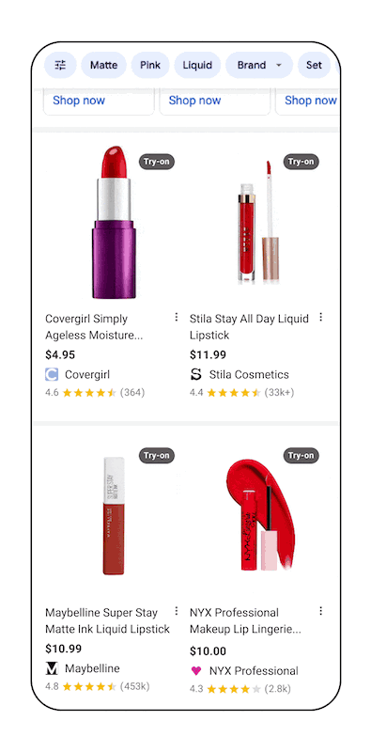Expand the Brand dropdown filter

point(259,65)
